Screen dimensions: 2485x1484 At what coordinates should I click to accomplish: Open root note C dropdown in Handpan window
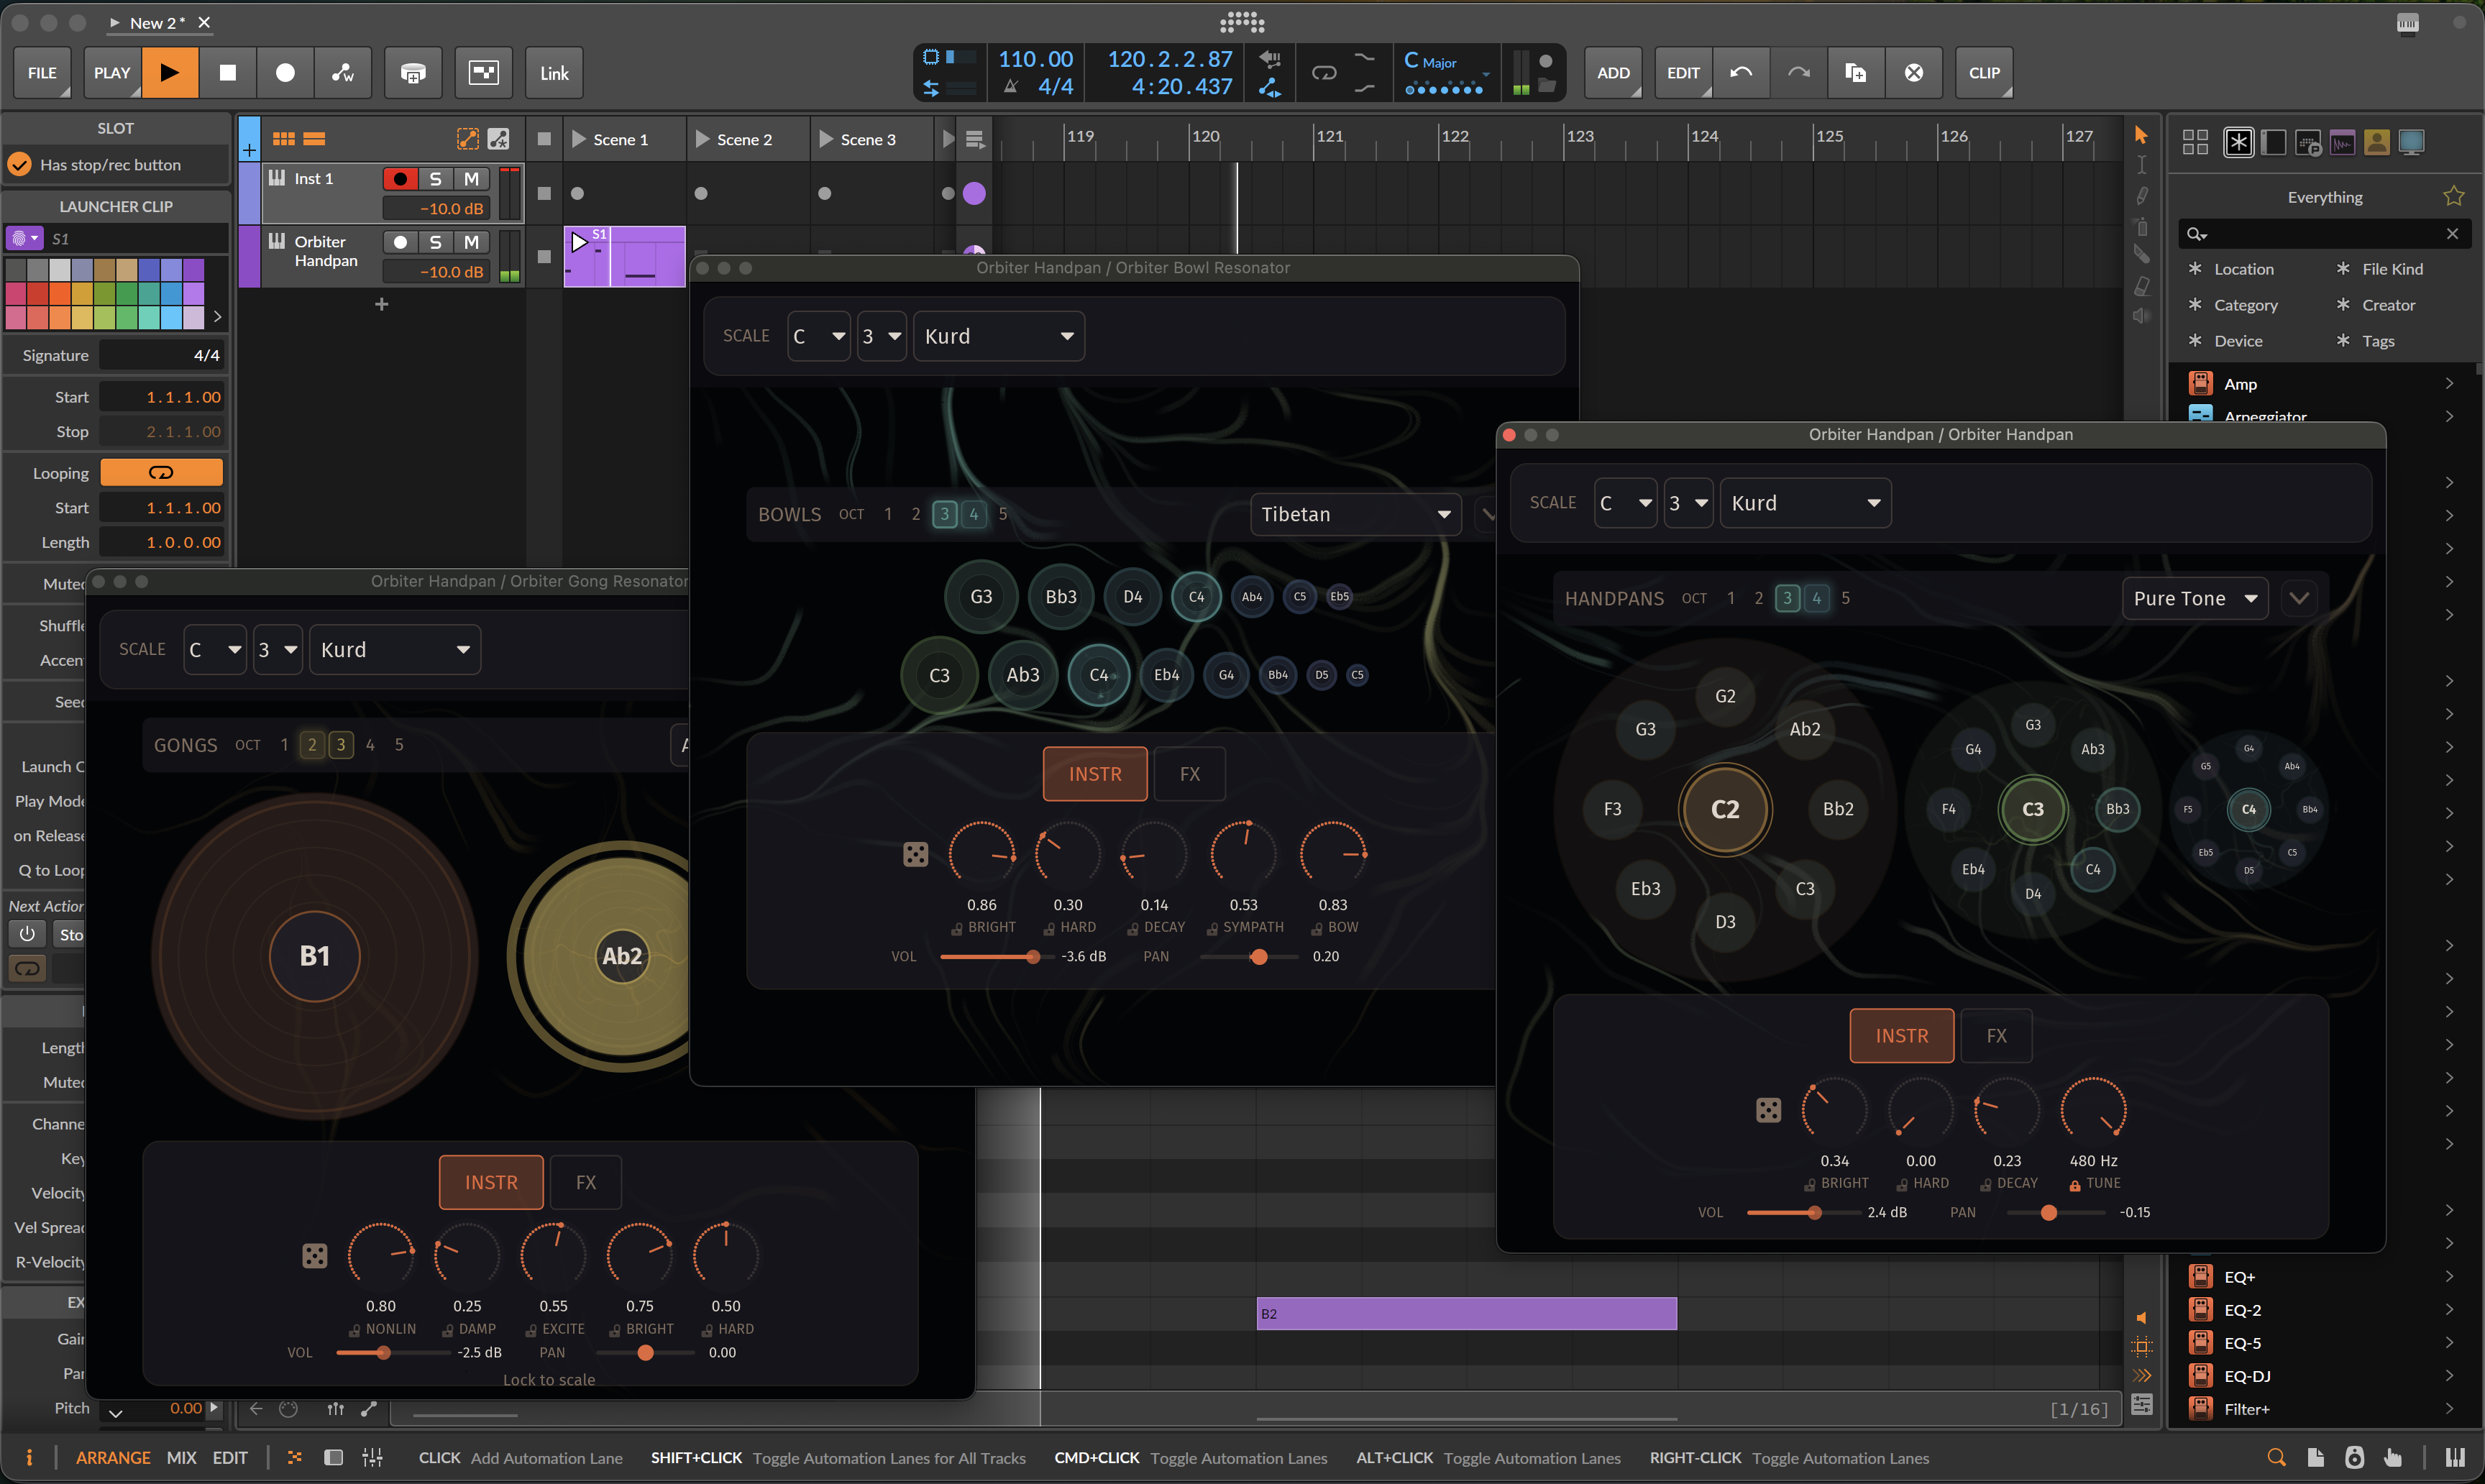coord(1625,503)
